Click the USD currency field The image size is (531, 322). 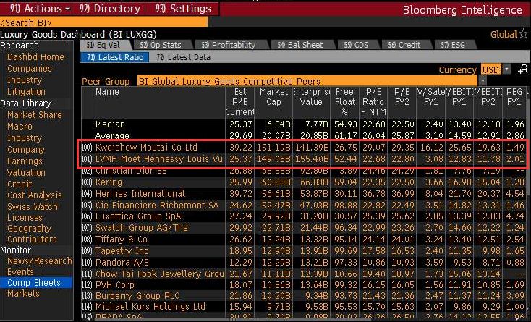(491, 69)
